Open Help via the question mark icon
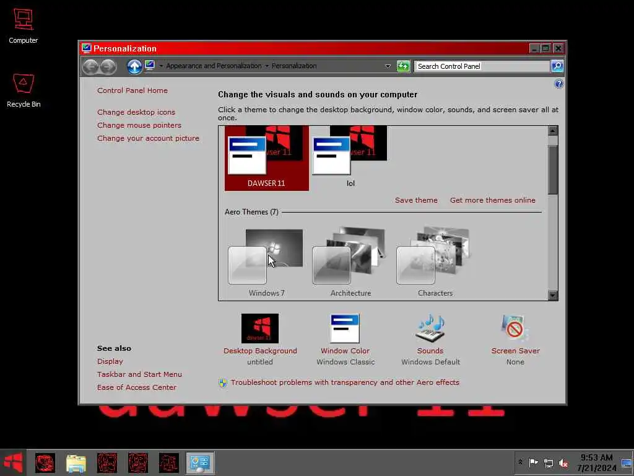634x476 pixels. click(x=559, y=84)
